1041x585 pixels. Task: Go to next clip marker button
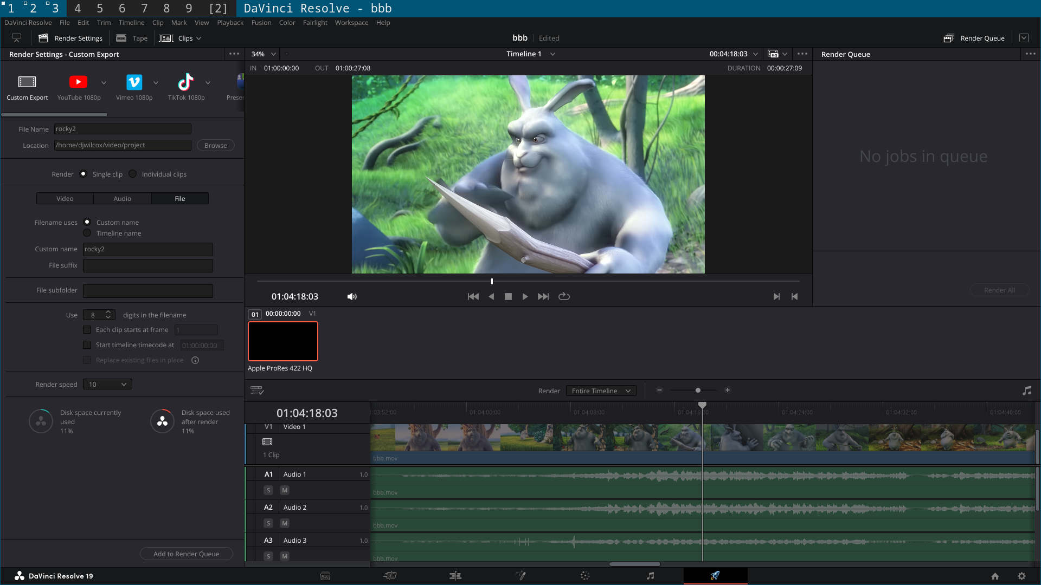coord(776,297)
